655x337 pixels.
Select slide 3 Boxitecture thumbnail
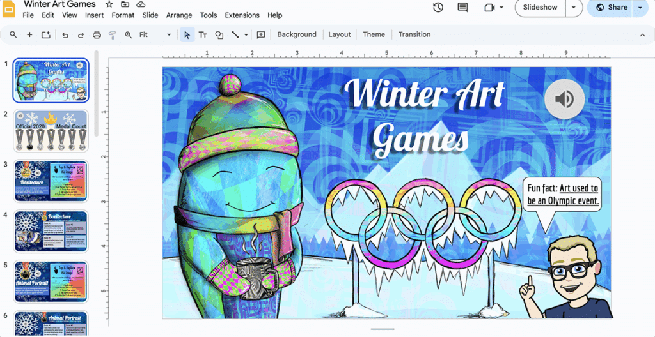(51, 181)
